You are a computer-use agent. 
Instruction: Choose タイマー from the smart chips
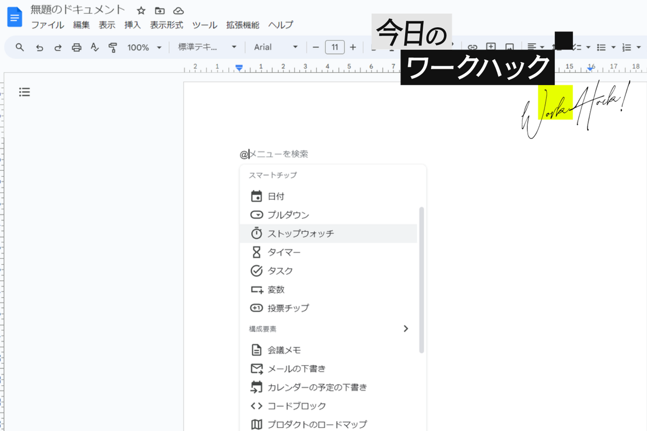(x=328, y=252)
